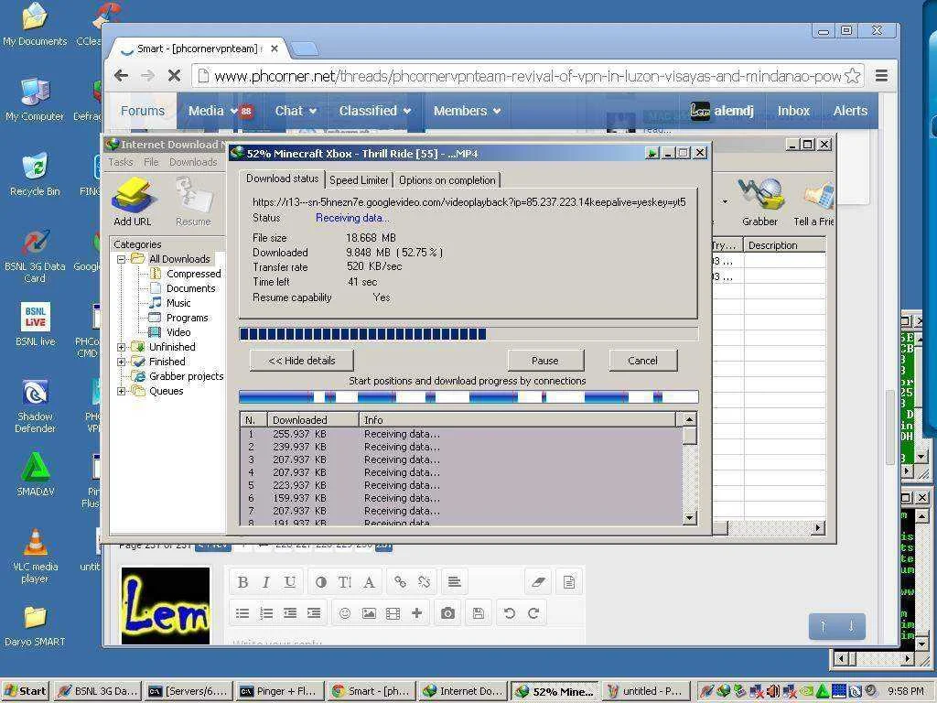
Task: Click the unordered list icon
Action: (242, 612)
